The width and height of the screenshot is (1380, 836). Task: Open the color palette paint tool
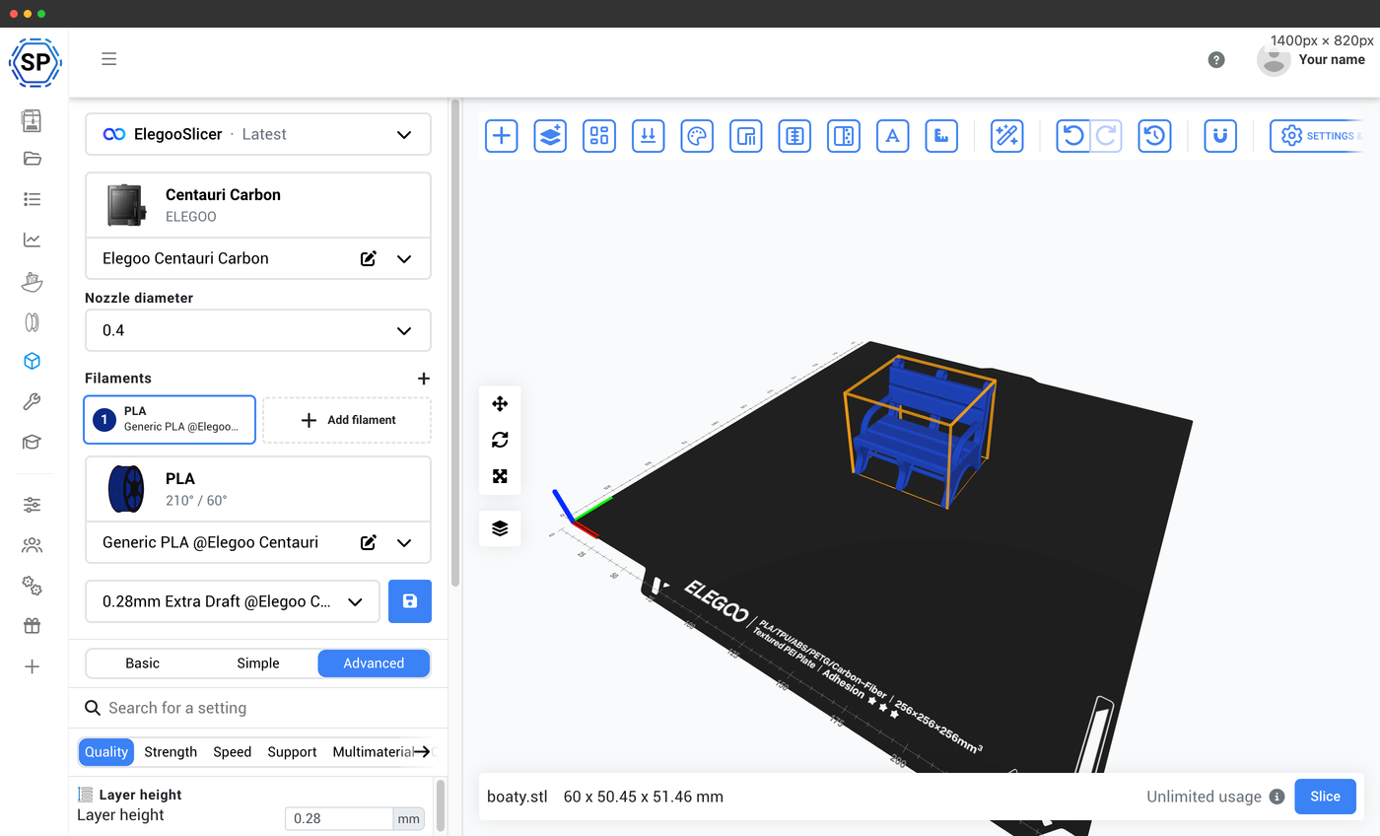pos(697,136)
